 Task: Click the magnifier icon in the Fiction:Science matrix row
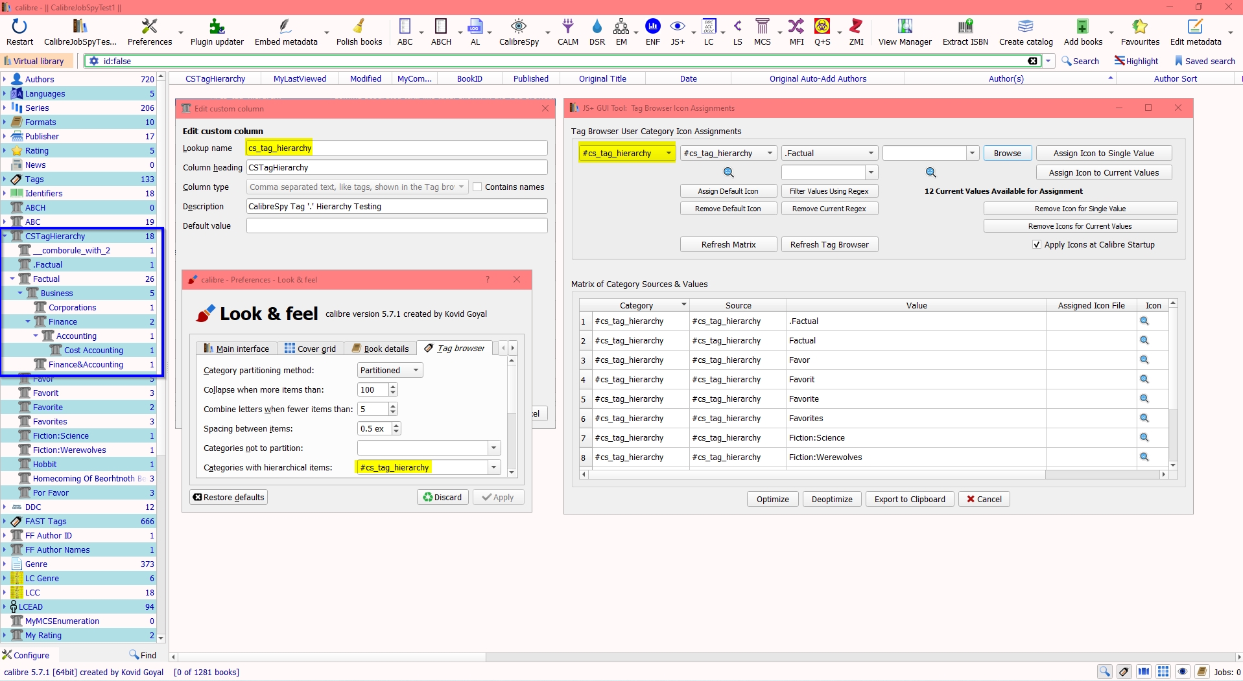[1144, 437]
